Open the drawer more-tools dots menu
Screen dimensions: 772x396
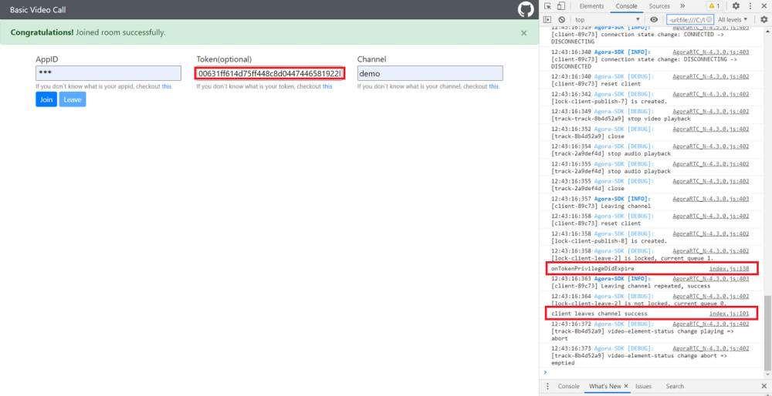pyautogui.click(x=546, y=386)
